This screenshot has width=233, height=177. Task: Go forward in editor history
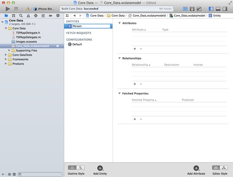(80, 15)
